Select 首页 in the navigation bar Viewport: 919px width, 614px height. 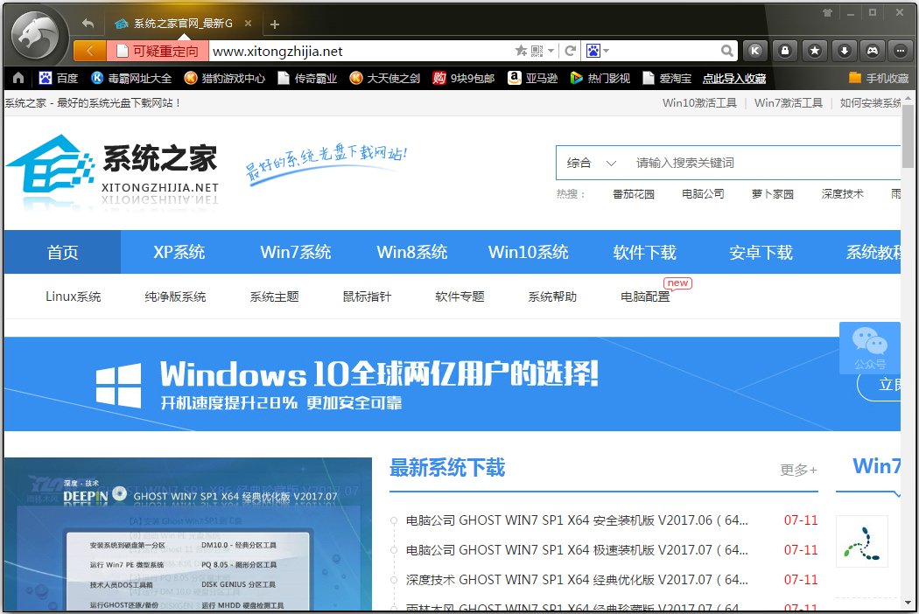point(63,253)
